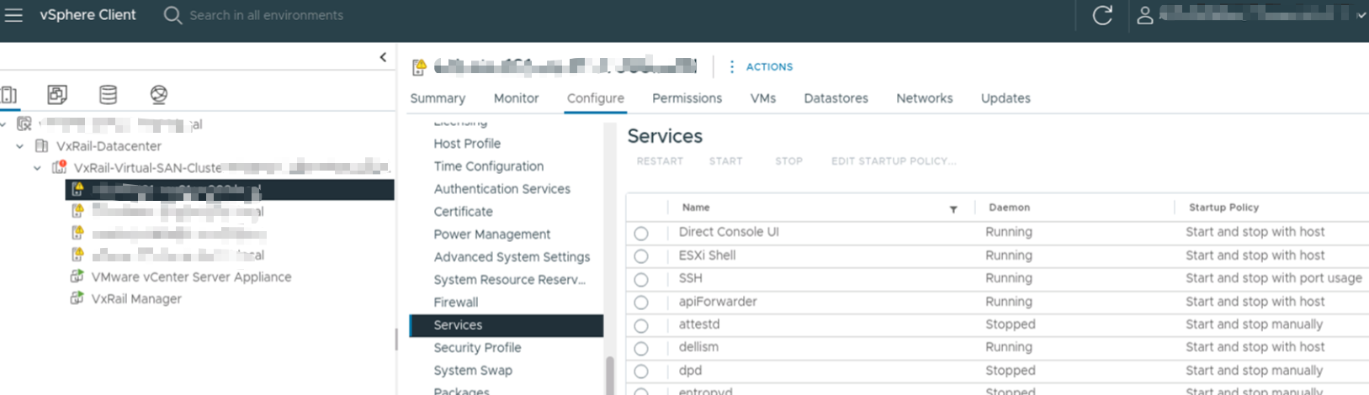Click the dellism service name
Image resolution: width=1369 pixels, height=395 pixels.
698,347
